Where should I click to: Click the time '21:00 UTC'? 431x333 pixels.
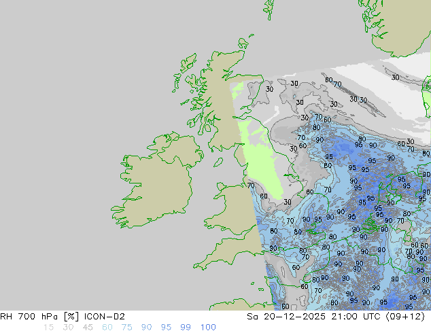(356, 317)
